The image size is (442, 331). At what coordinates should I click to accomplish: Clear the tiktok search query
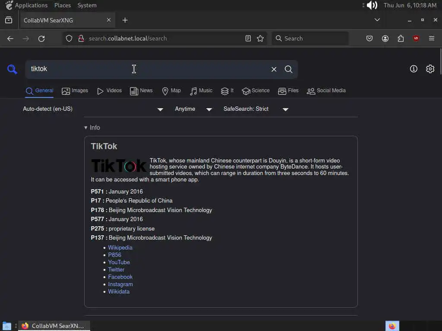(x=274, y=69)
